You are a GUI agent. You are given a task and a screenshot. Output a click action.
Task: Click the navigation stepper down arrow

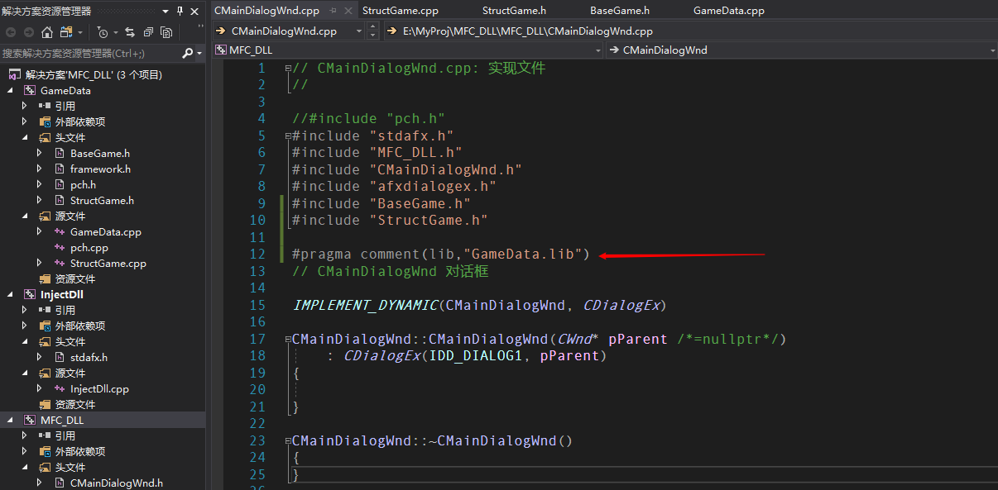point(372,35)
